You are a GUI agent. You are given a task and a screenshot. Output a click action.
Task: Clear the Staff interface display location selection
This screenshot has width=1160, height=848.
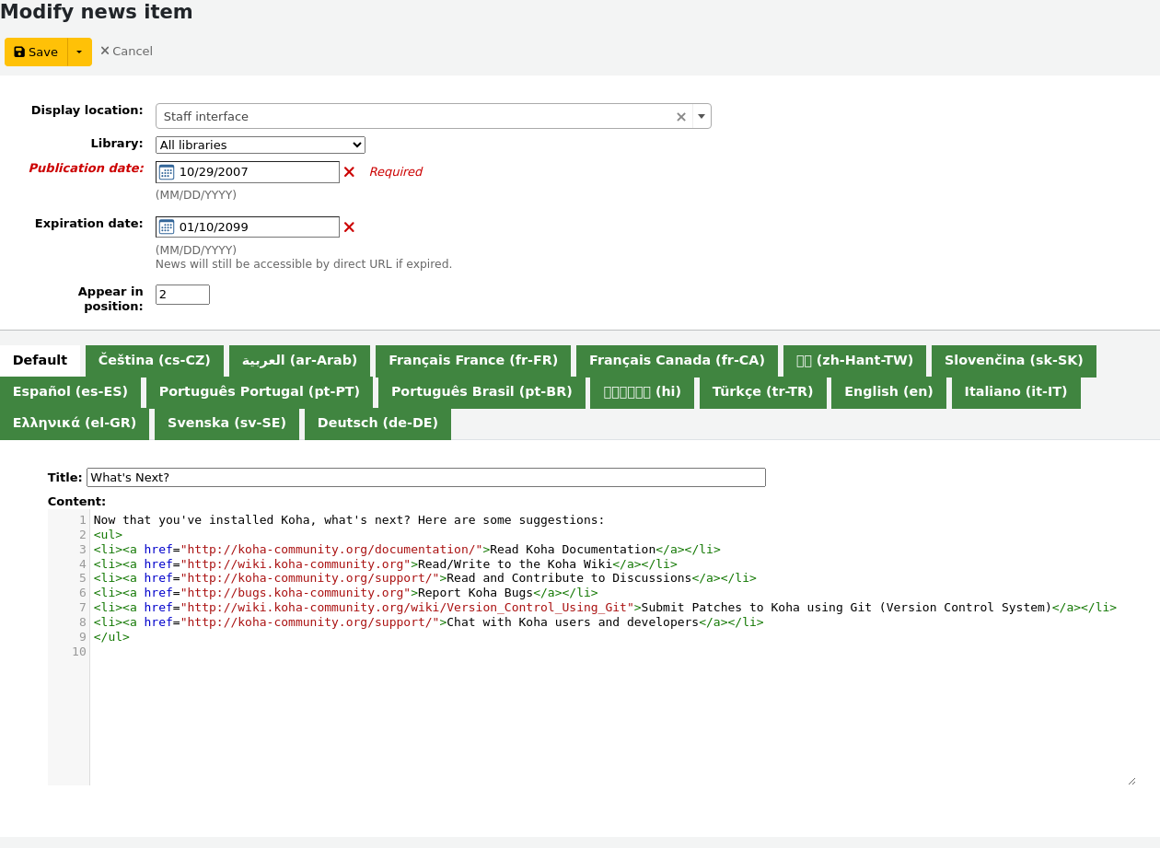(681, 117)
